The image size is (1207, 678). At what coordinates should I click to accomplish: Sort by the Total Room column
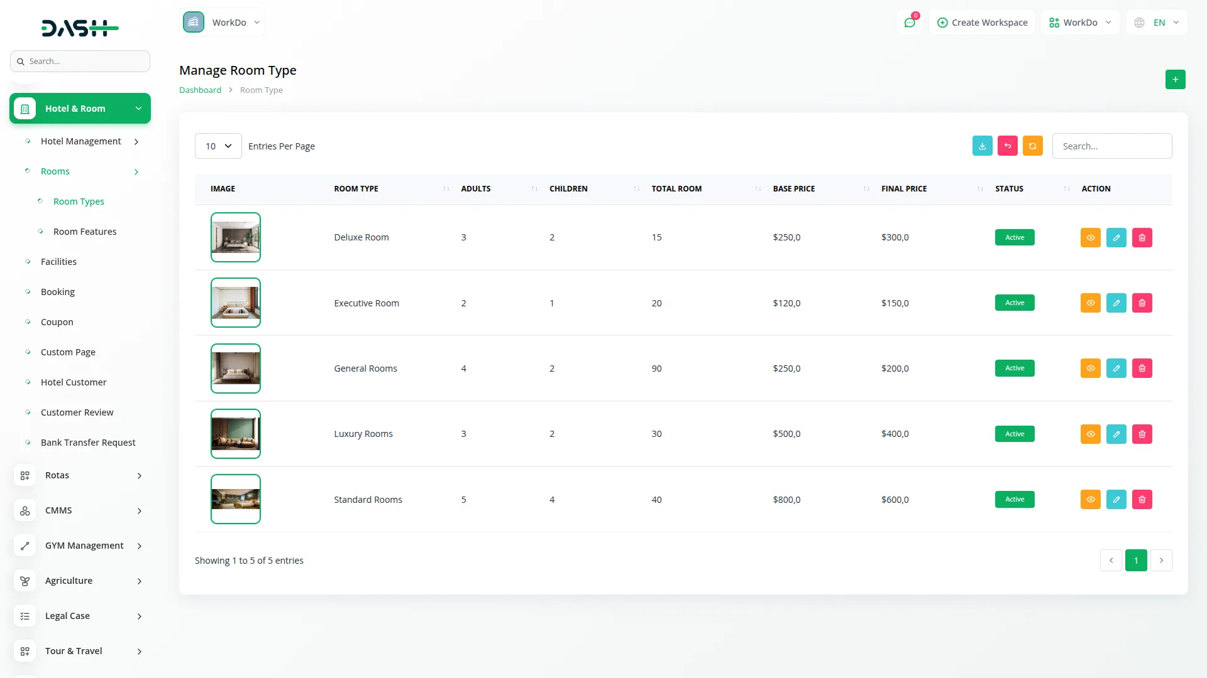coord(676,189)
